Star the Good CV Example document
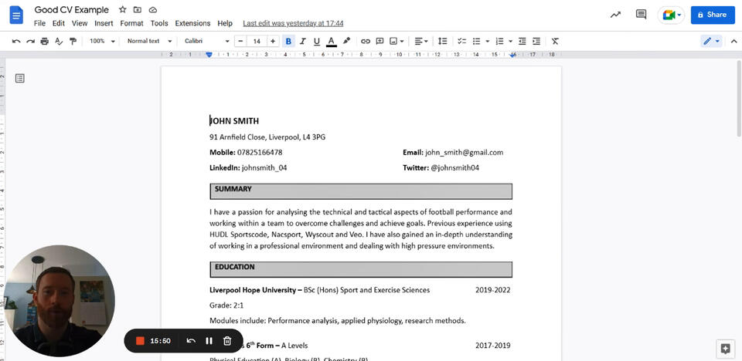 (x=123, y=9)
